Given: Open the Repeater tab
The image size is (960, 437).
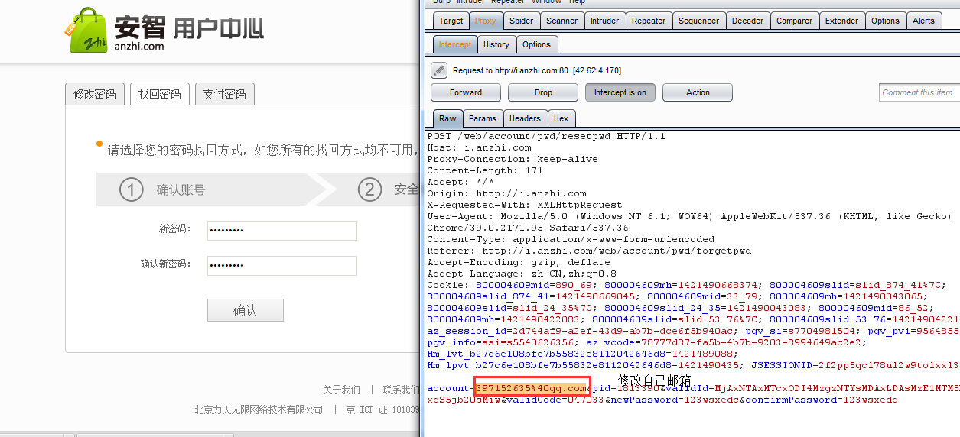Looking at the screenshot, I should pos(649,21).
